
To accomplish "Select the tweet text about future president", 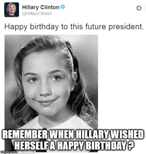I will [74, 27].
